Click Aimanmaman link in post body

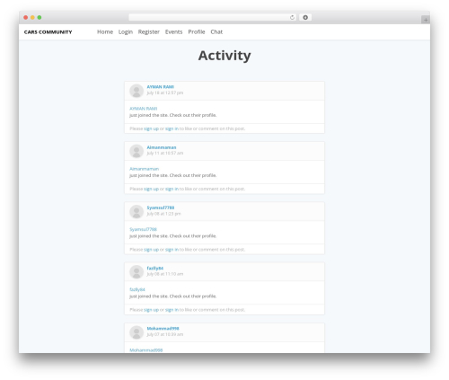[x=144, y=169]
